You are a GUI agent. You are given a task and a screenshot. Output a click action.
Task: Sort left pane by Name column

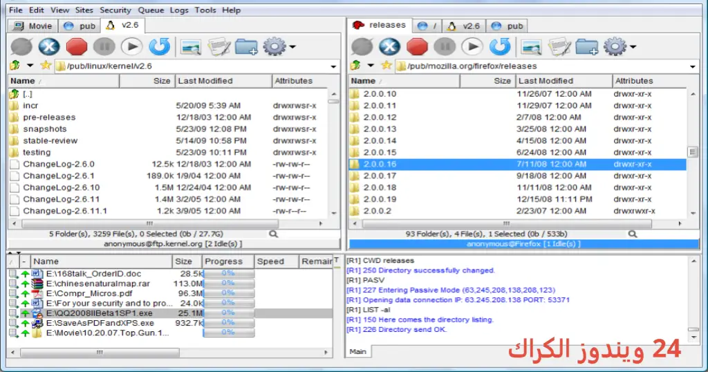[x=64, y=81]
